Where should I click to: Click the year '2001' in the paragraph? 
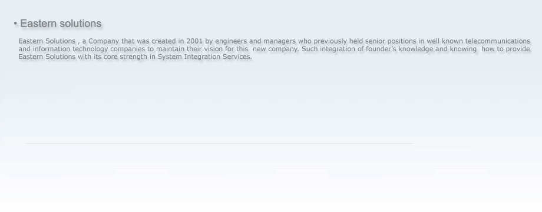pyautogui.click(x=194, y=41)
